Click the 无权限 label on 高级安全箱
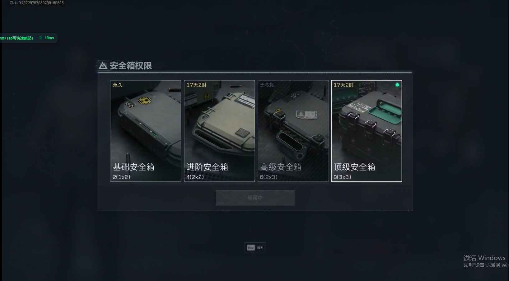509x281 pixels. tap(267, 85)
